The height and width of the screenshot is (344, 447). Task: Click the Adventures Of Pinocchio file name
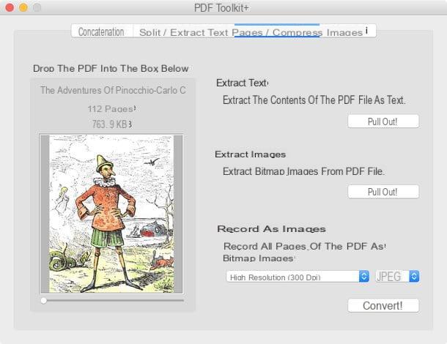[x=113, y=90]
